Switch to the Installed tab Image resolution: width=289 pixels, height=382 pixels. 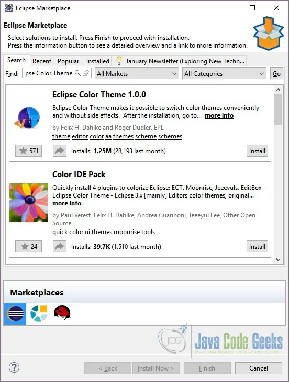click(x=97, y=61)
